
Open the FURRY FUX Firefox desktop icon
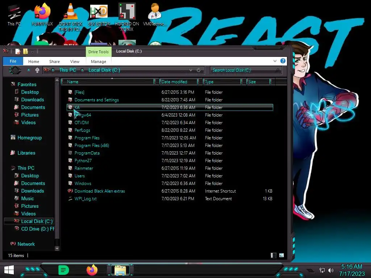click(42, 14)
